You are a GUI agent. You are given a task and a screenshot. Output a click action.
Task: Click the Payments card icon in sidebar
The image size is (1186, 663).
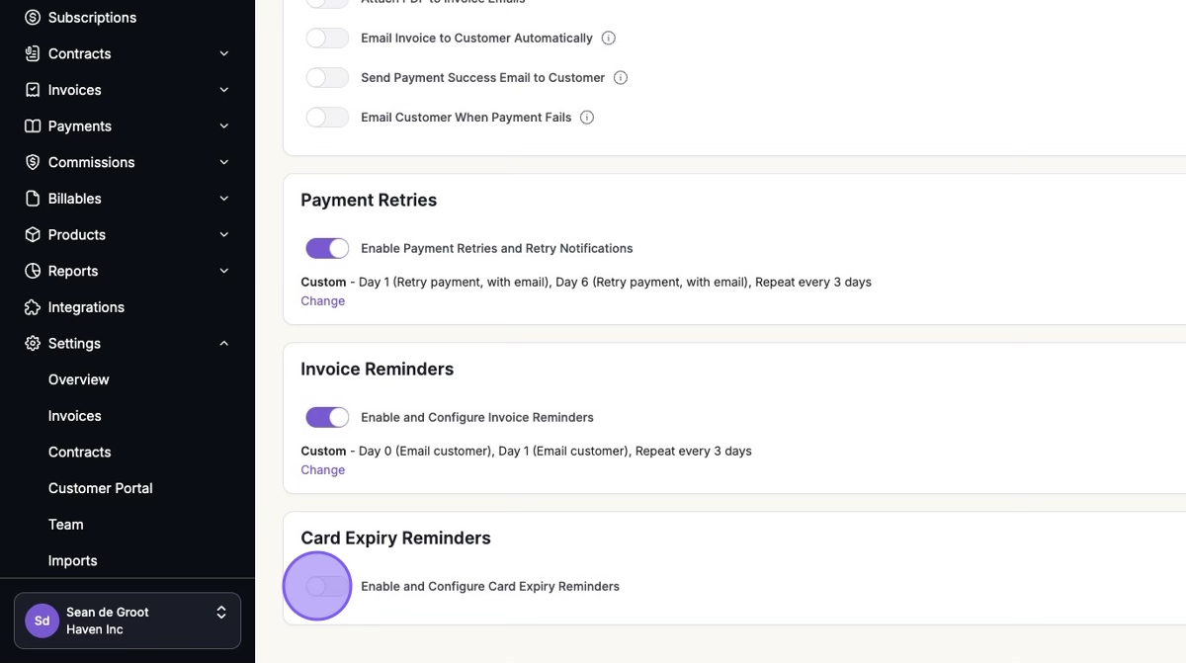coord(33,126)
